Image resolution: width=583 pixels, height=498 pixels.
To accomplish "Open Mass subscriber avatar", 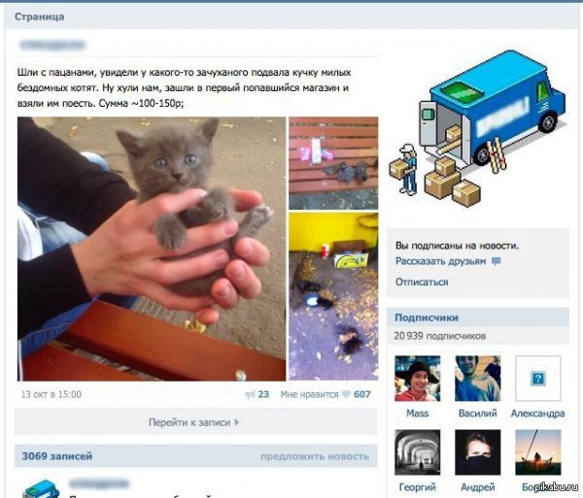I will 417,379.
